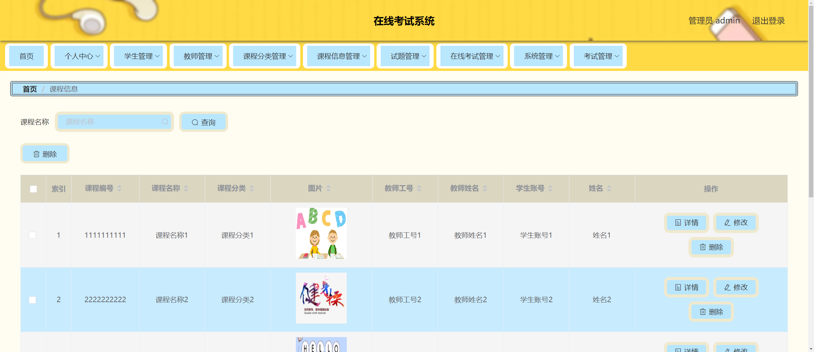Viewport: 814px width, 352px height.
Task: Check the checkbox for row 2222222222
Action: point(33,300)
